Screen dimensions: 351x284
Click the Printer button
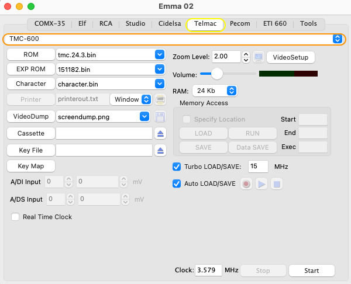(31, 99)
